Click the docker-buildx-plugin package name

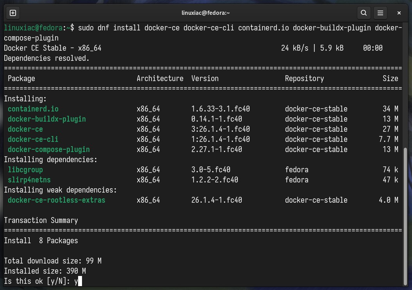(47, 119)
